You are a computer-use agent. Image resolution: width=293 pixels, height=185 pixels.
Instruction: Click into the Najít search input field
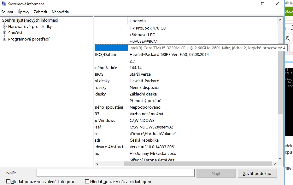click(115, 173)
